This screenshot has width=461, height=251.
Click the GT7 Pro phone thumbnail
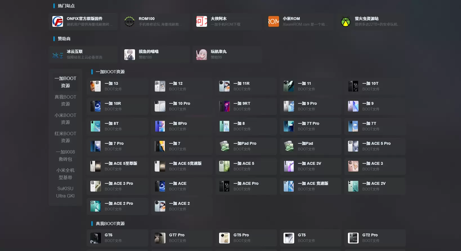(160, 238)
